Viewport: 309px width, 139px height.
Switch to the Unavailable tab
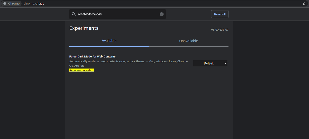(x=188, y=41)
